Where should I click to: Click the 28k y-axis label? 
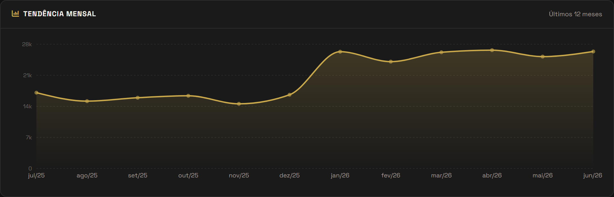coord(27,44)
